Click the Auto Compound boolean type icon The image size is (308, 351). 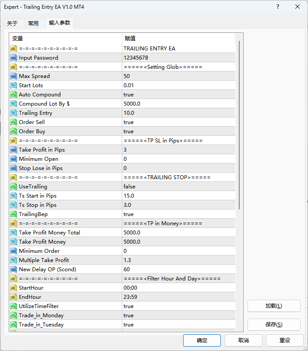click(x=13, y=95)
